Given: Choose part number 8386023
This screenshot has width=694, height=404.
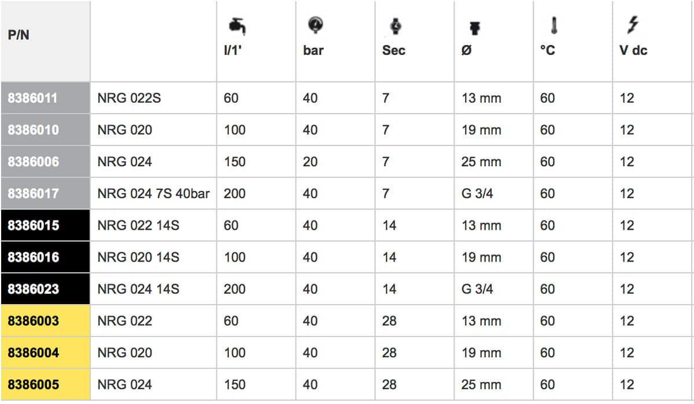Looking at the screenshot, I should 33,289.
